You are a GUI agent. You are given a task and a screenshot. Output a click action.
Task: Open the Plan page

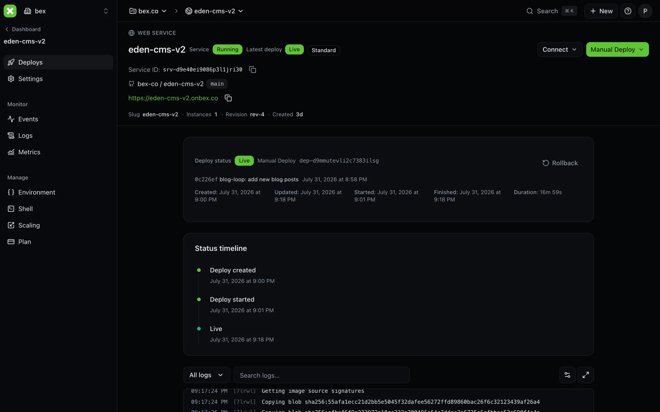click(58, 242)
